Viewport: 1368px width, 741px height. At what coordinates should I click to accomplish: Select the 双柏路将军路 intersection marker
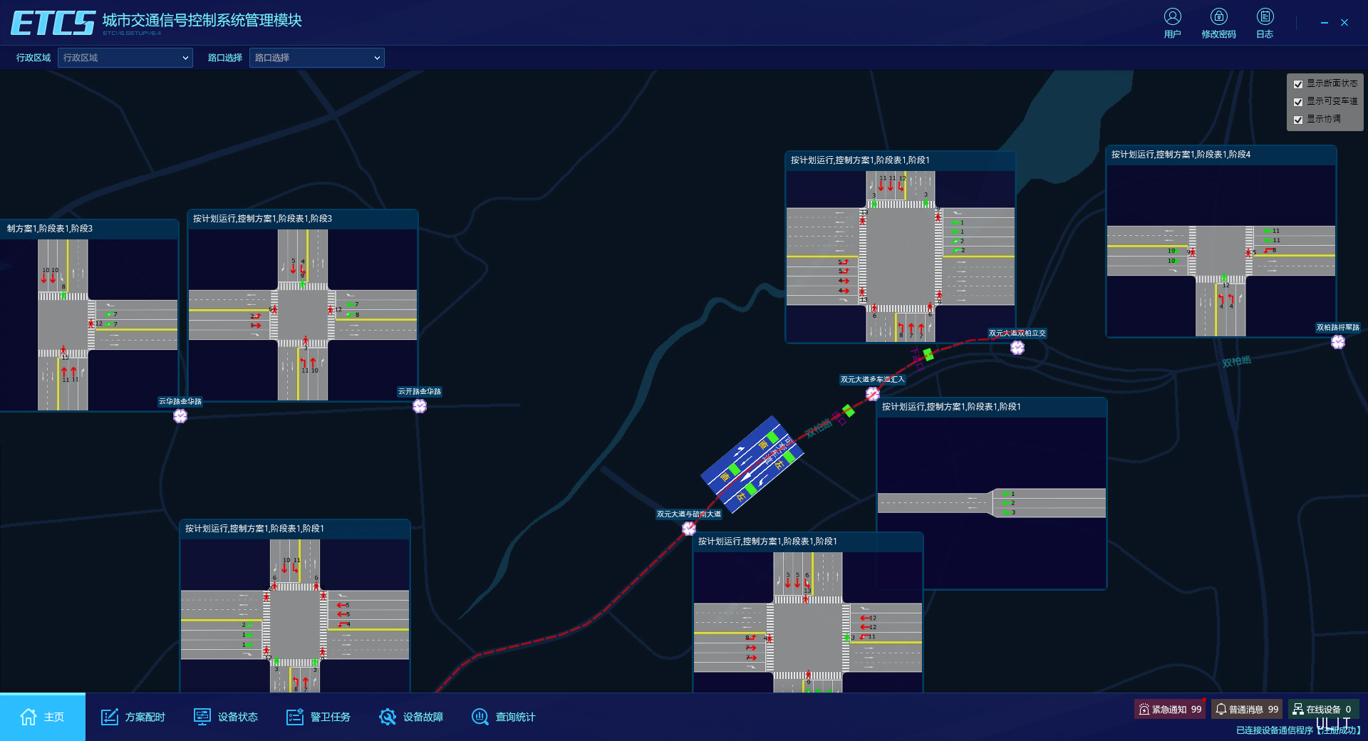click(1338, 342)
